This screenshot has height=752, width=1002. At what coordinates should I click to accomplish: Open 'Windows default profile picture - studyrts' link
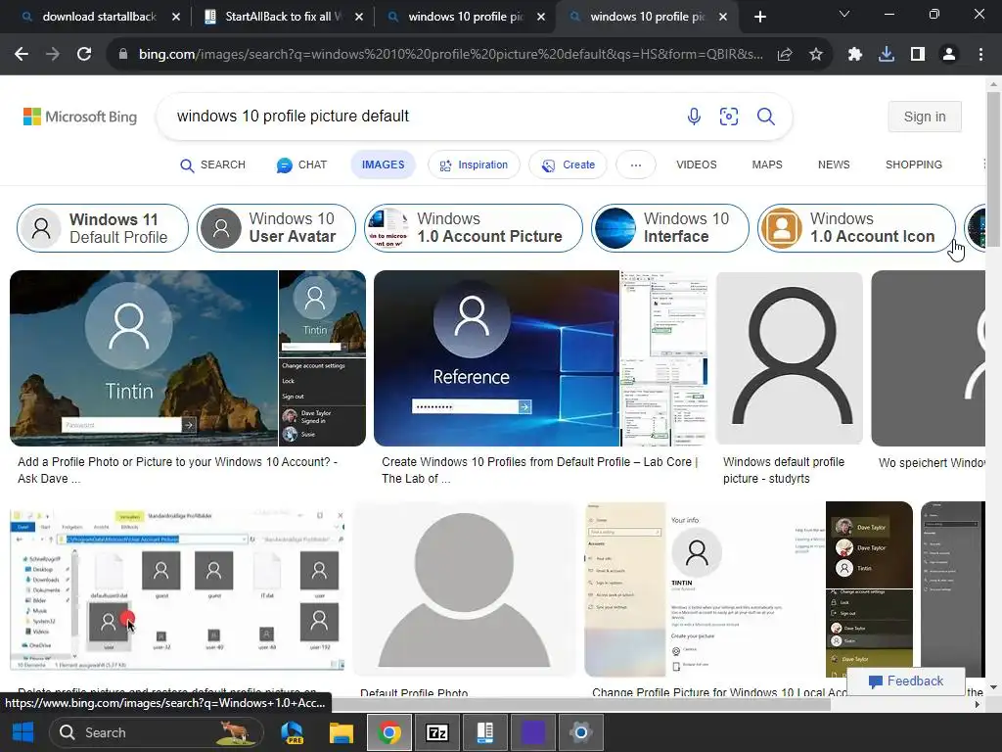pos(784,470)
